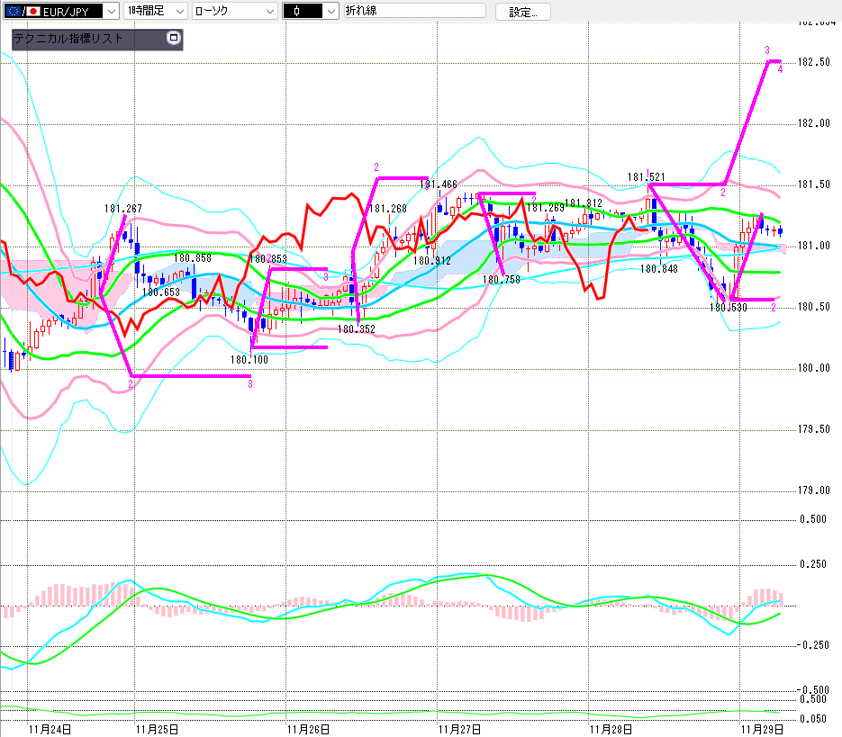
Task: Open the ローソク chart type dropdown
Action: point(267,11)
